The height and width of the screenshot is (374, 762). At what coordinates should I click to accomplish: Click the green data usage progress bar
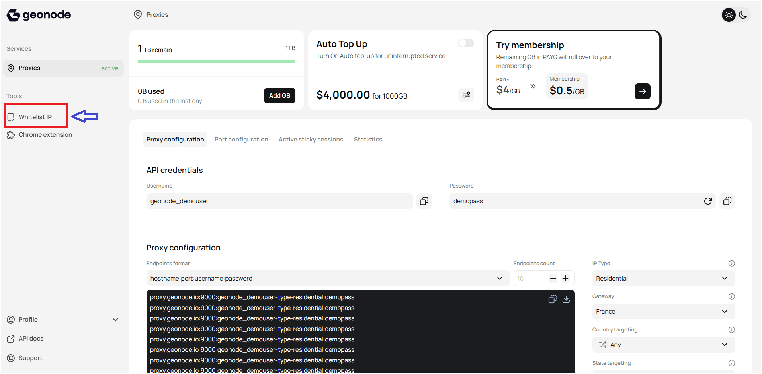216,61
